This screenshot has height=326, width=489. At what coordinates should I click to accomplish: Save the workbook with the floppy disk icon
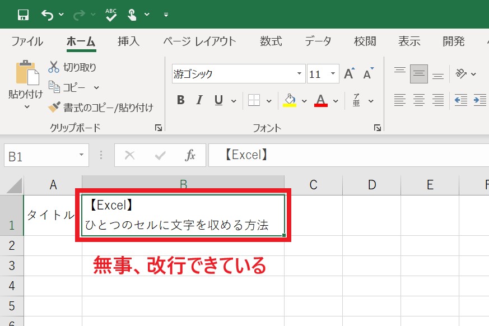click(x=23, y=15)
